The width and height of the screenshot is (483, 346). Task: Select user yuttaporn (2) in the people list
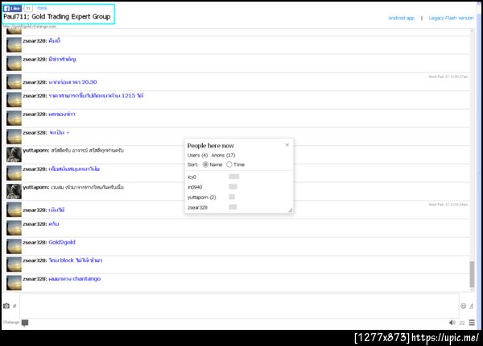(x=202, y=198)
